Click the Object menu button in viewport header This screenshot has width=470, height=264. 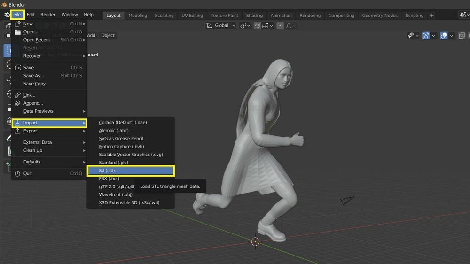108,35
